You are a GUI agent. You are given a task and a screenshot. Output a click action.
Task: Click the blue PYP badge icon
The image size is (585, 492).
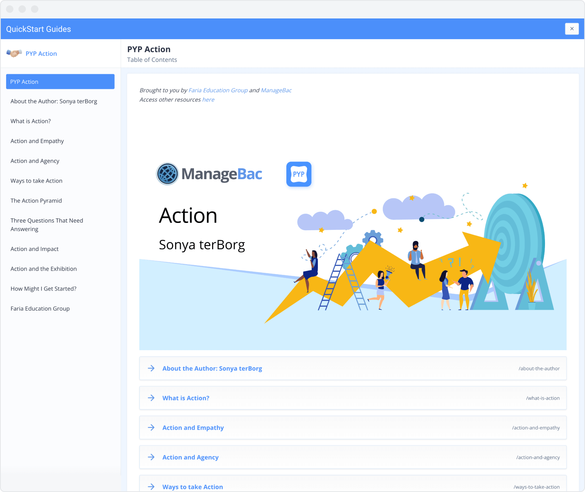299,174
